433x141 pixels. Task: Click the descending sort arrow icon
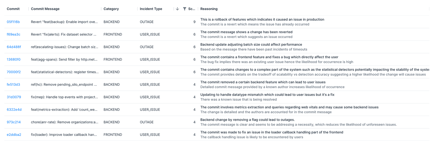point(177,9)
